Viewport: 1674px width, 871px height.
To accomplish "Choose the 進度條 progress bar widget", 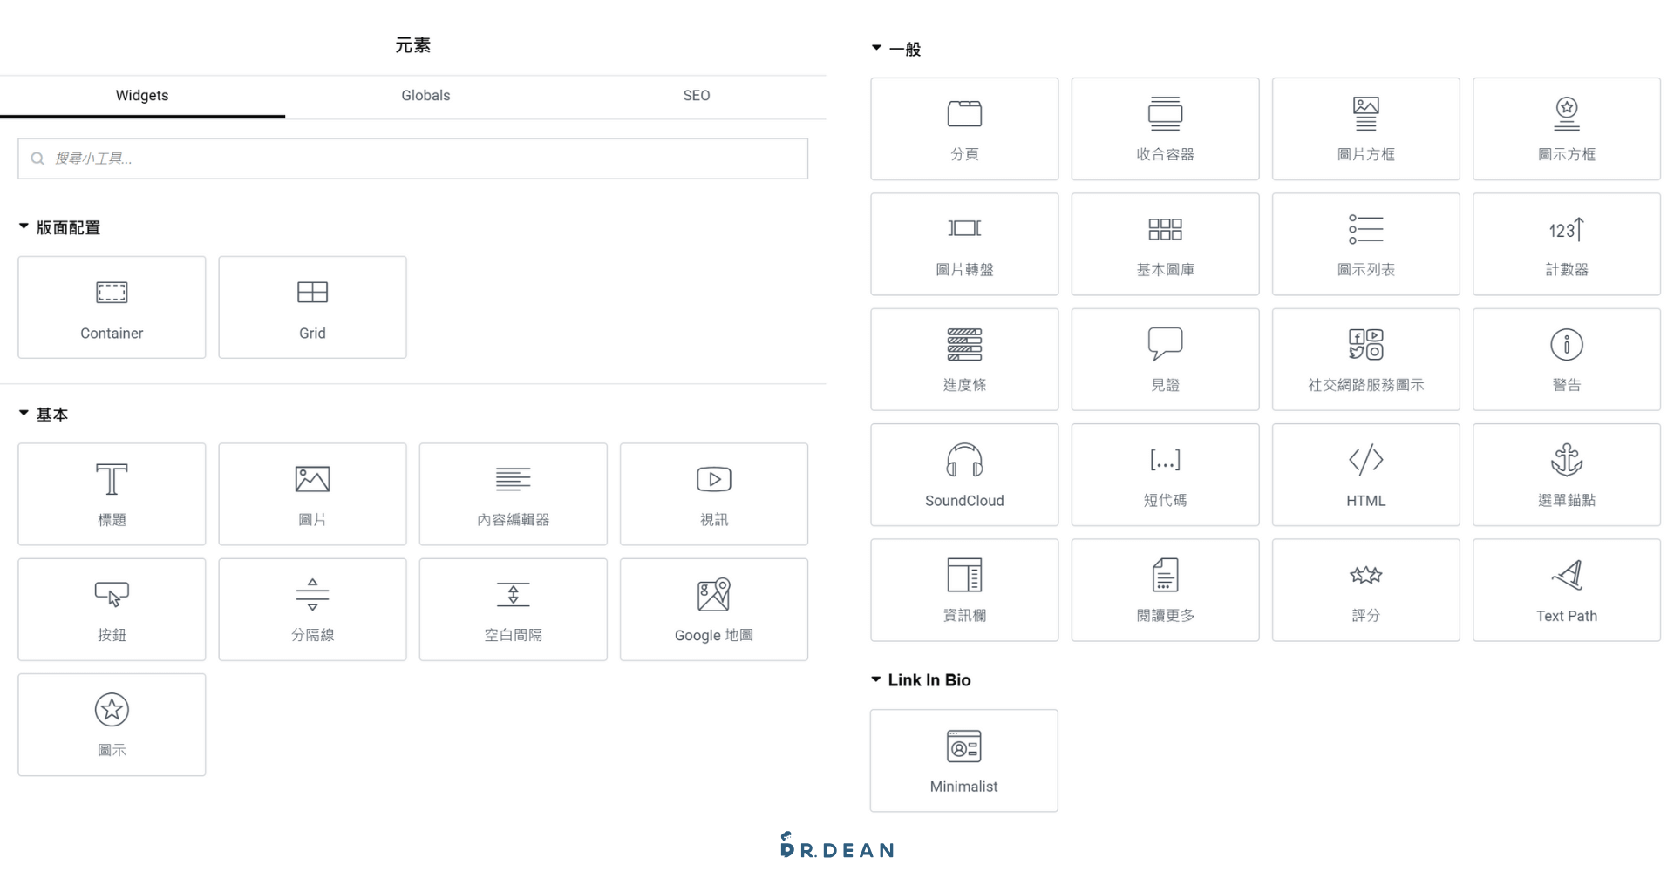I will click(963, 359).
